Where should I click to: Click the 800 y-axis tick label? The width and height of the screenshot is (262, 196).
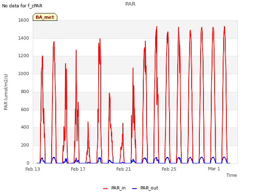click(25, 91)
